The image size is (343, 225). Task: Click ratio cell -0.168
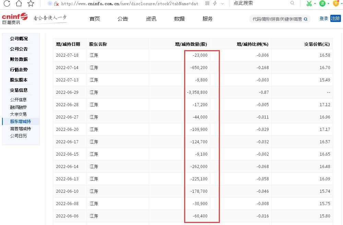pyautogui.click(x=263, y=67)
